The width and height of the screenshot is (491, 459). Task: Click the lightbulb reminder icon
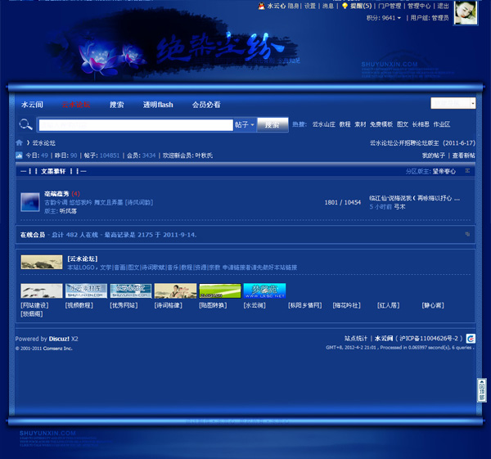coord(345,6)
